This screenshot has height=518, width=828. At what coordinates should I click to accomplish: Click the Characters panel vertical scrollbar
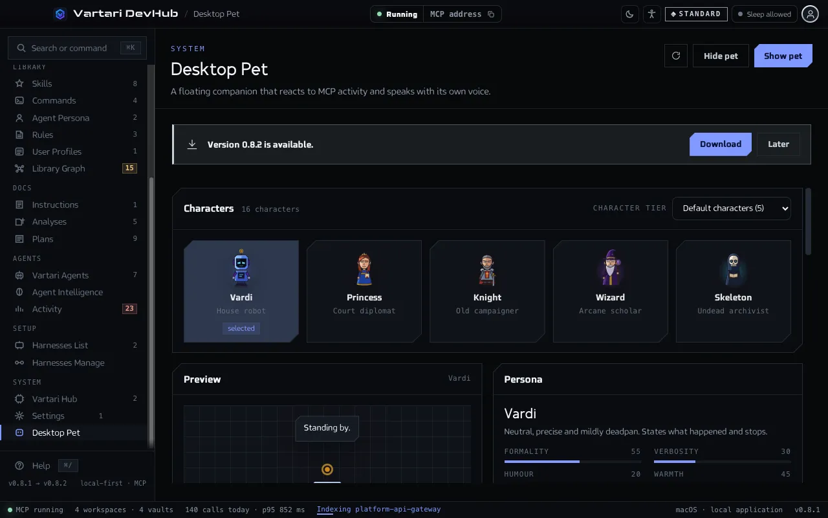point(807,221)
